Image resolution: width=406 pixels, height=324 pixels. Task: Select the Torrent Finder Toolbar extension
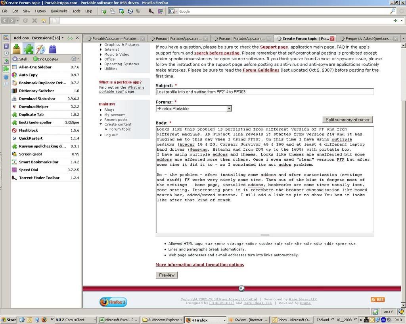46,178
